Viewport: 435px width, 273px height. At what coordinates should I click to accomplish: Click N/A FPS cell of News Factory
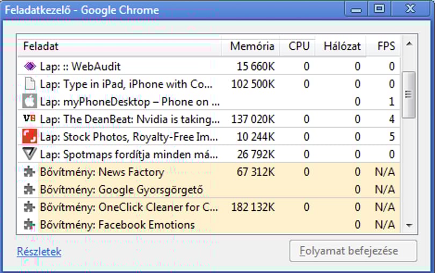coord(385,172)
